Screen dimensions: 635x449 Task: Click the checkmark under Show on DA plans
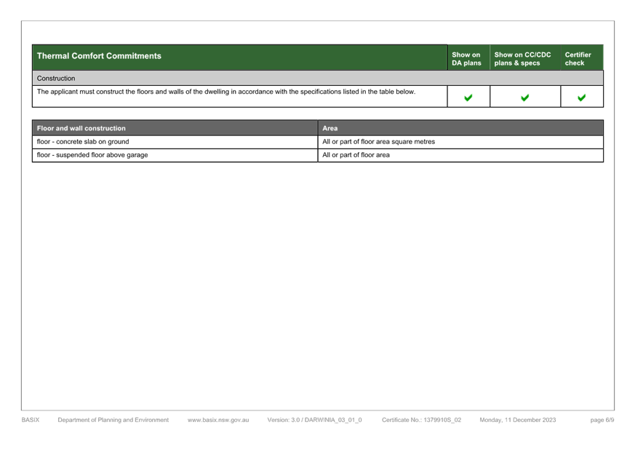(468, 98)
